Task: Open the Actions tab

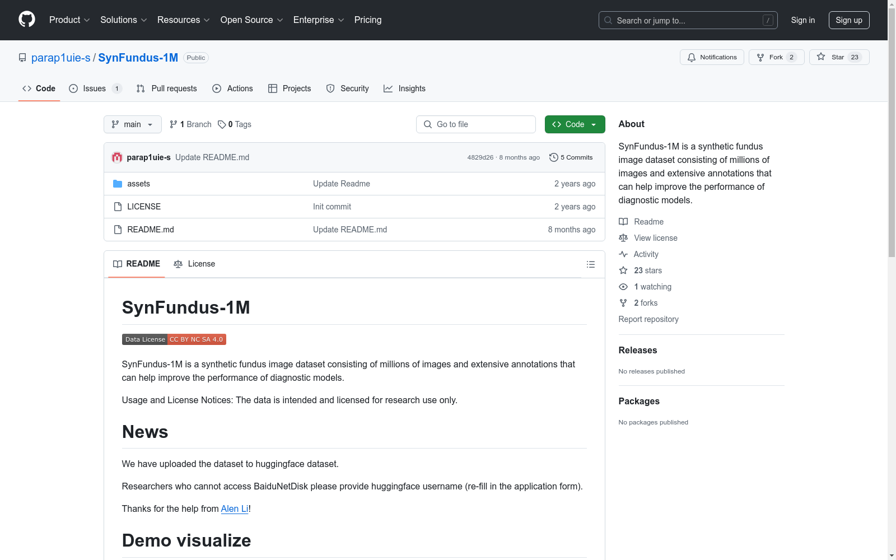Action: [232, 88]
